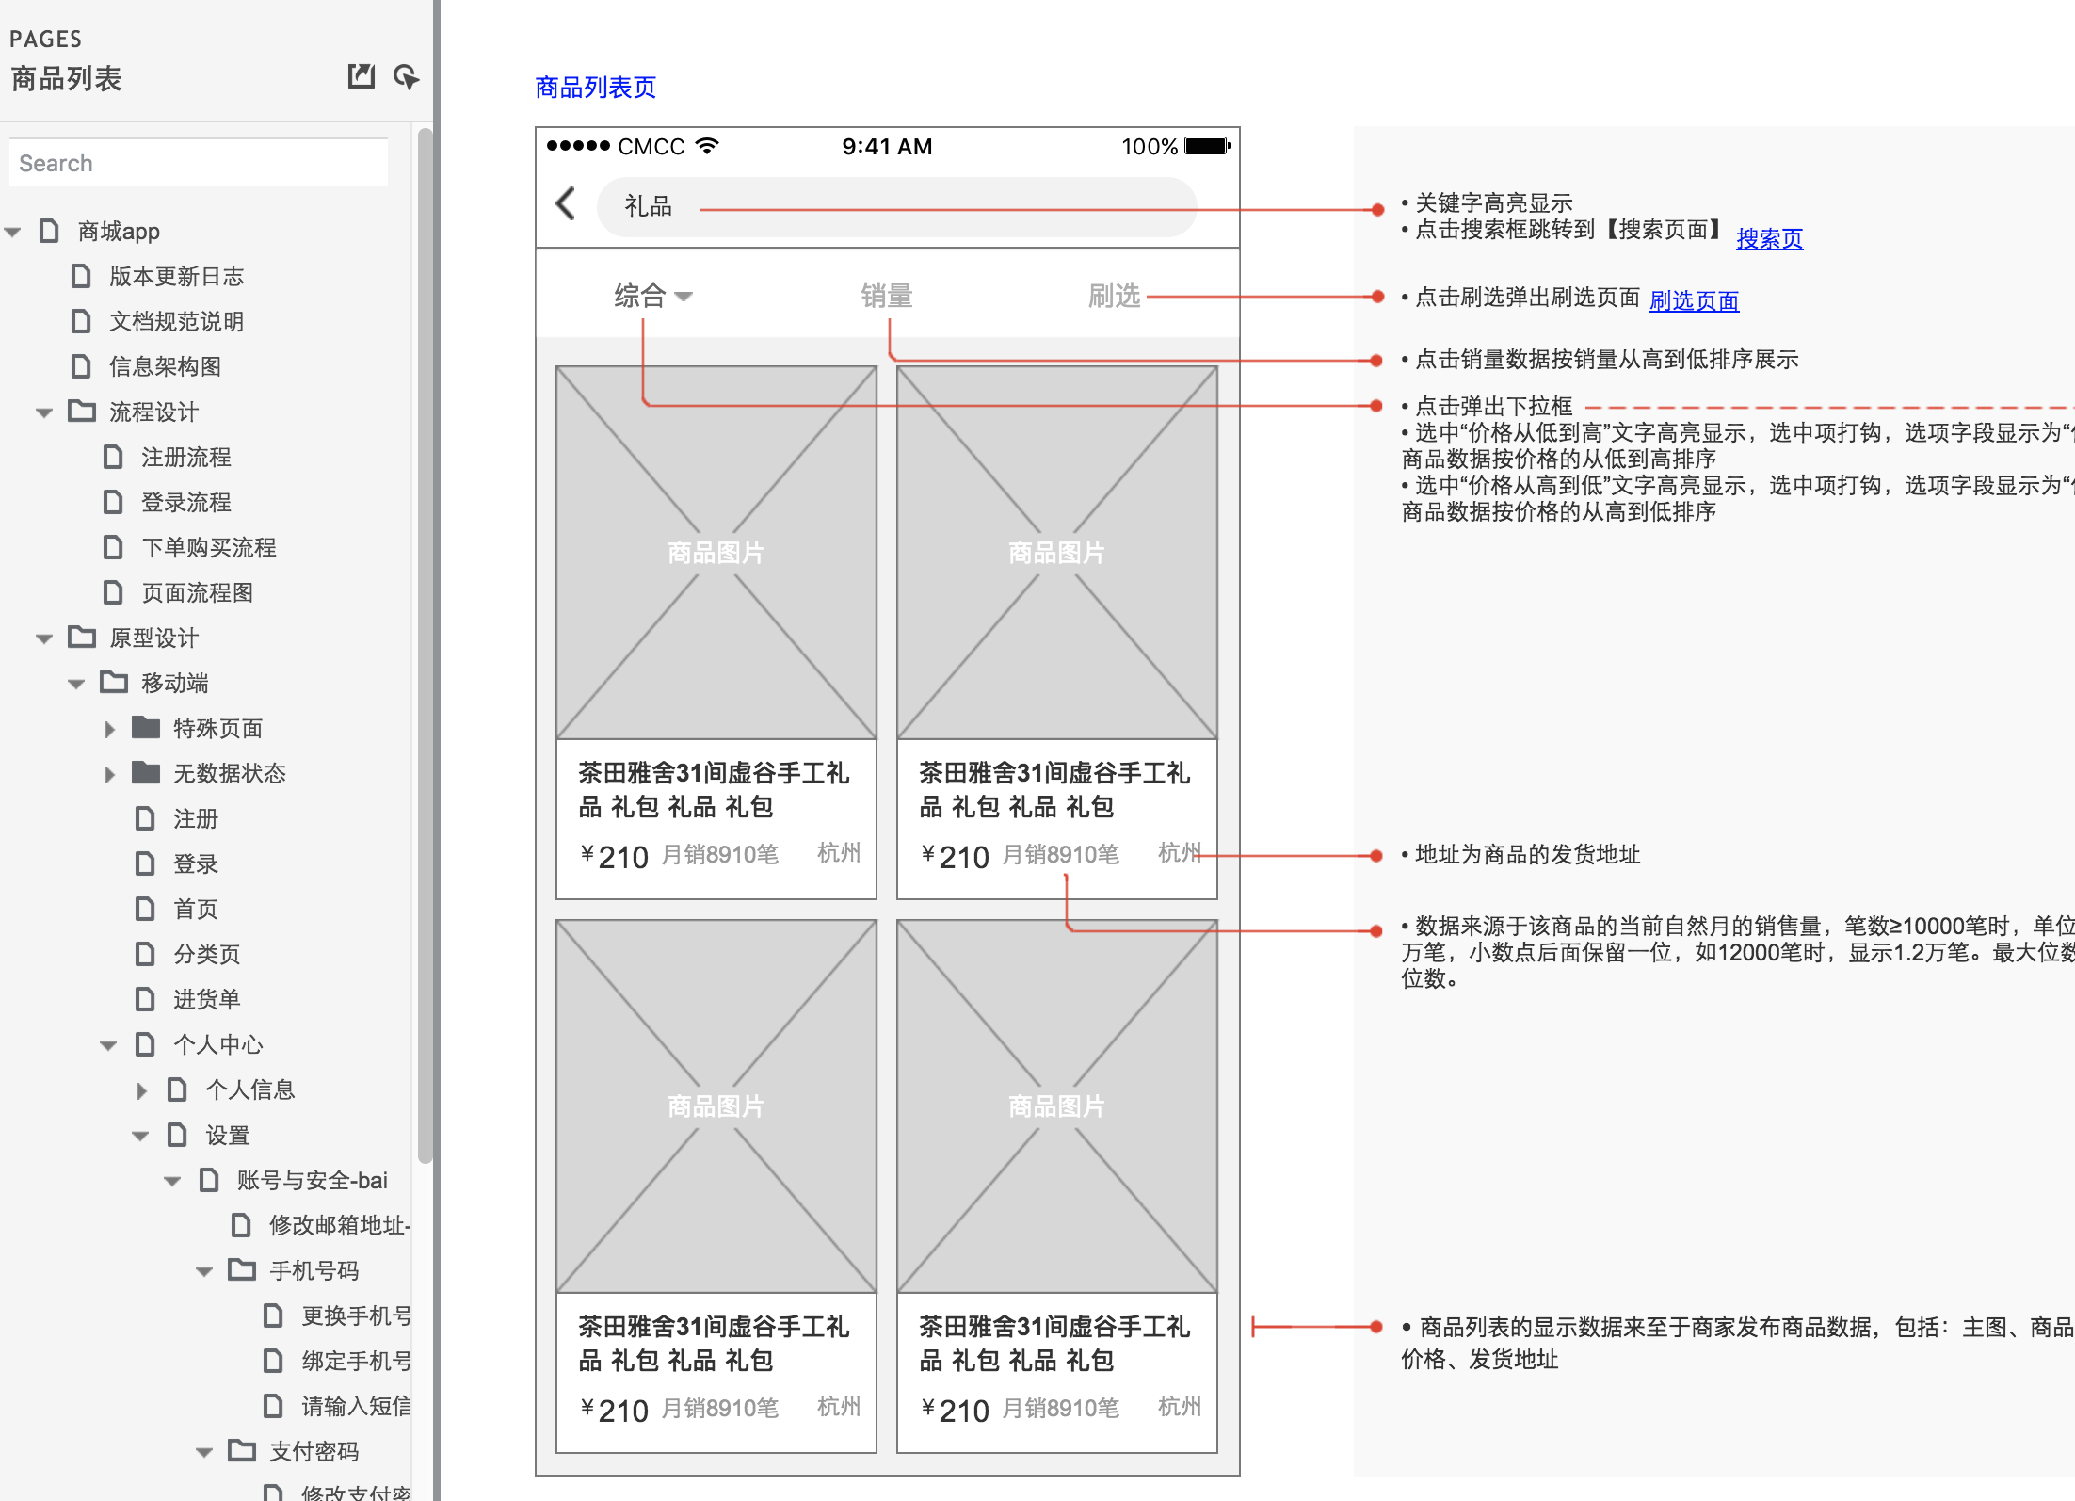This screenshot has width=2075, height=1501.
Task: Open the 请输入短信 page
Action: pos(356,1406)
